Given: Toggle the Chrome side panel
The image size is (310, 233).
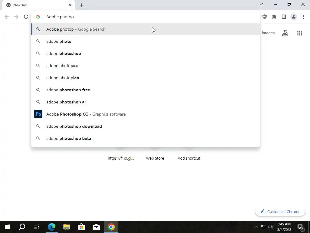Looking at the screenshot, I should click(x=284, y=17).
